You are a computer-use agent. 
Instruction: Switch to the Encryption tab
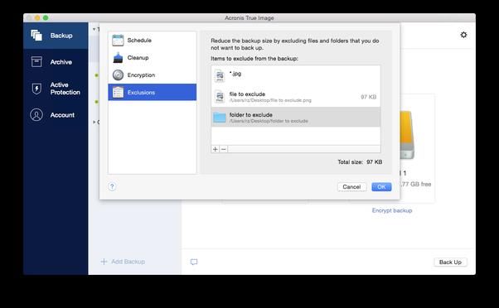153,75
